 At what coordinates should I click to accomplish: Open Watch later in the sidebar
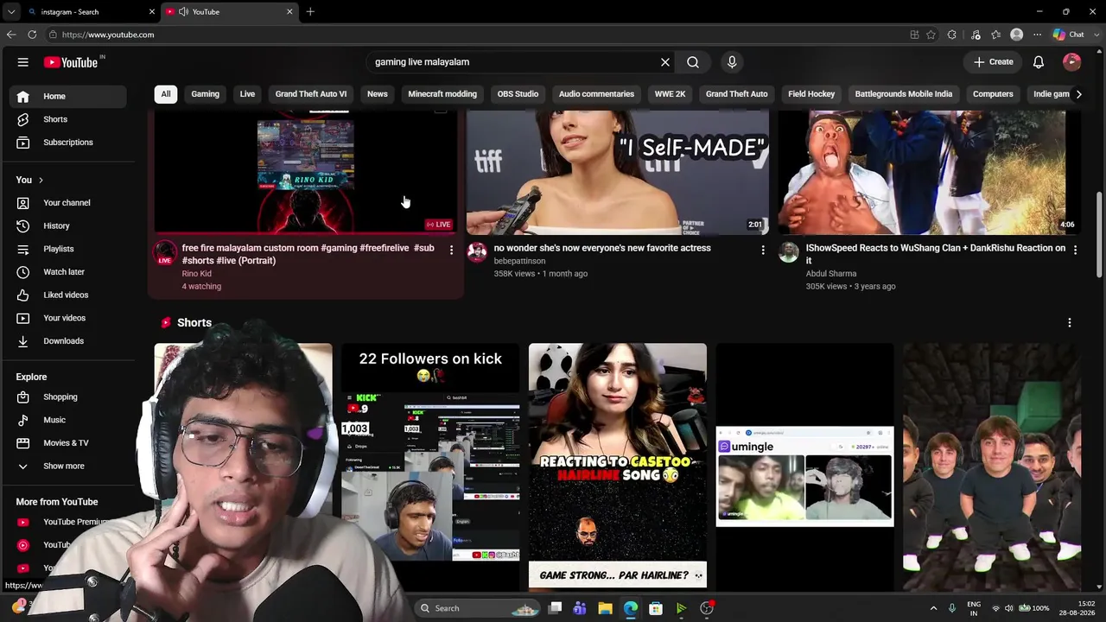click(x=63, y=272)
